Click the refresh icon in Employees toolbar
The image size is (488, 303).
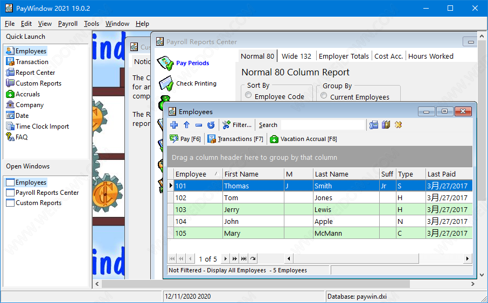pos(211,125)
